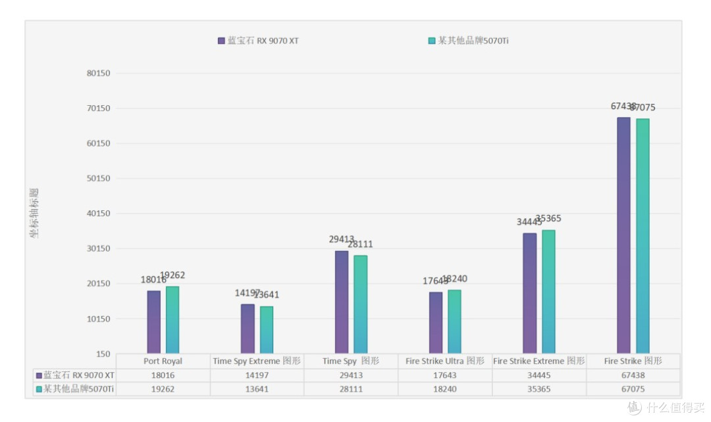Image resolution: width=711 pixels, height=422 pixels.
Task: Select the 蓝宝石 RX 9070 XT legend label at top
Action: pos(263,41)
